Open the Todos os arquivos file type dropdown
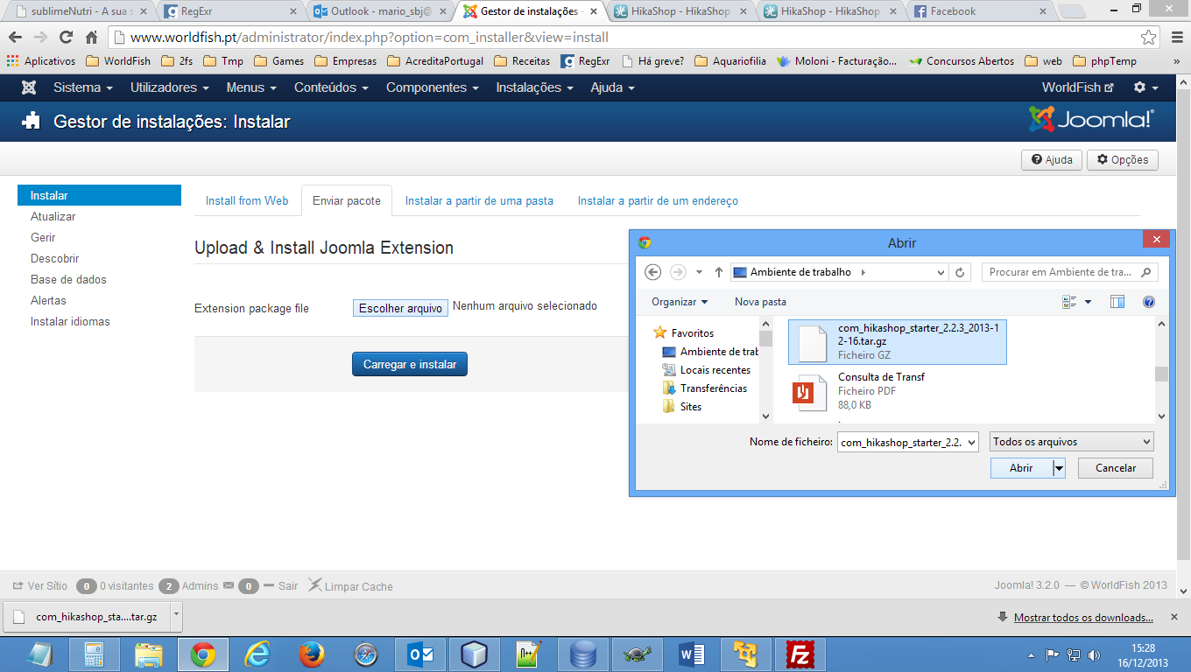The height and width of the screenshot is (672, 1191). tap(1072, 442)
